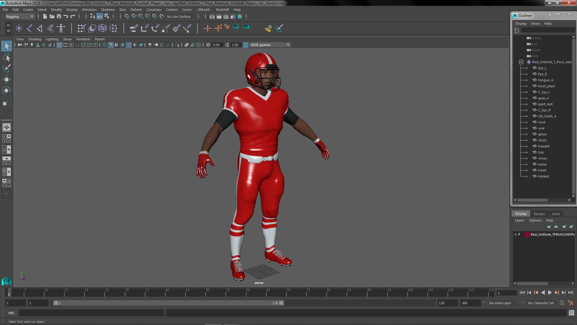The image size is (577, 325).
Task: Toggle snap to points magnet
Action: (x=141, y=16)
